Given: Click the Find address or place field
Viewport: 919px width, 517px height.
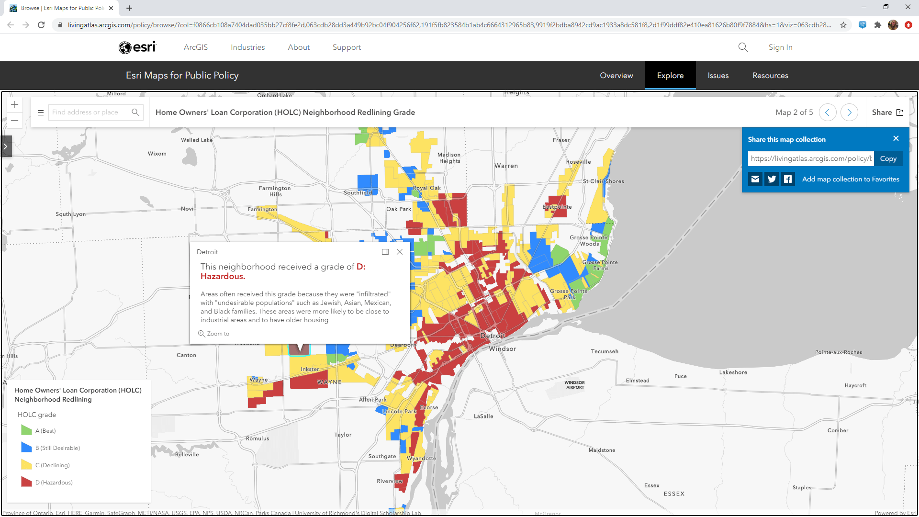Looking at the screenshot, I should pyautogui.click(x=88, y=112).
